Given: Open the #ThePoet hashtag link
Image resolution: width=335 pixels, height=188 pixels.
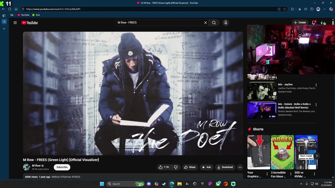Looking at the screenshot, I should pyautogui.click(x=66, y=177).
